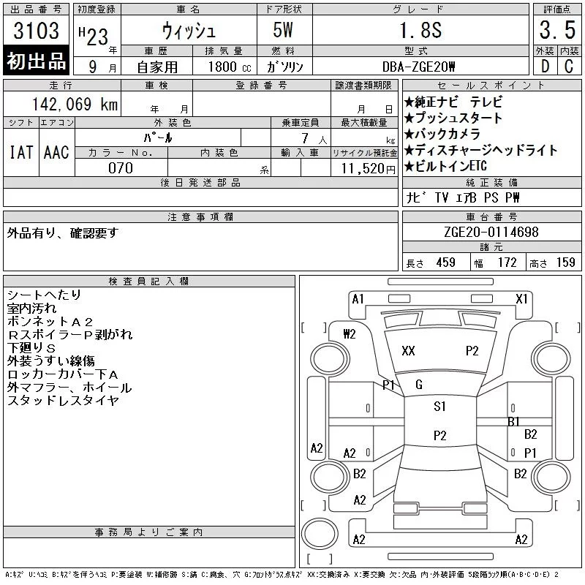The height and width of the screenshot is (585, 585).
Task: Select the width value 172
Action: pyautogui.click(x=507, y=263)
